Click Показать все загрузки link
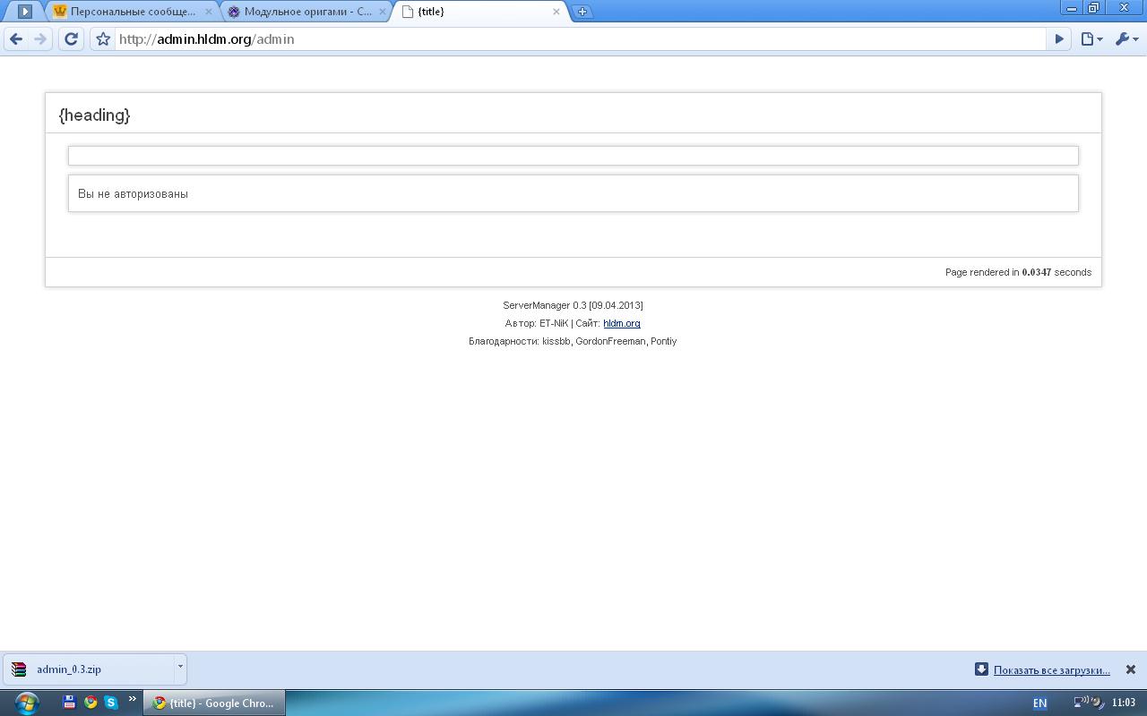This screenshot has width=1147, height=716. [x=1051, y=670]
